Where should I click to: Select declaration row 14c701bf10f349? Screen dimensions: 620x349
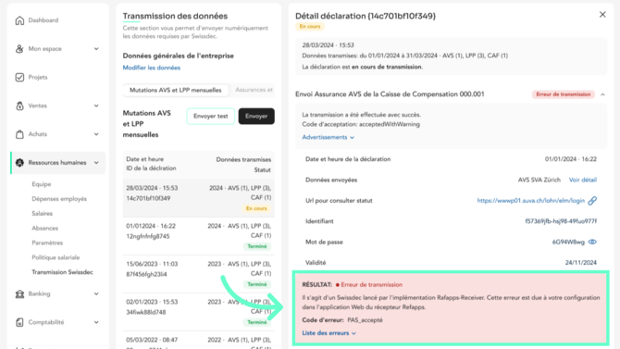pyautogui.click(x=199, y=198)
